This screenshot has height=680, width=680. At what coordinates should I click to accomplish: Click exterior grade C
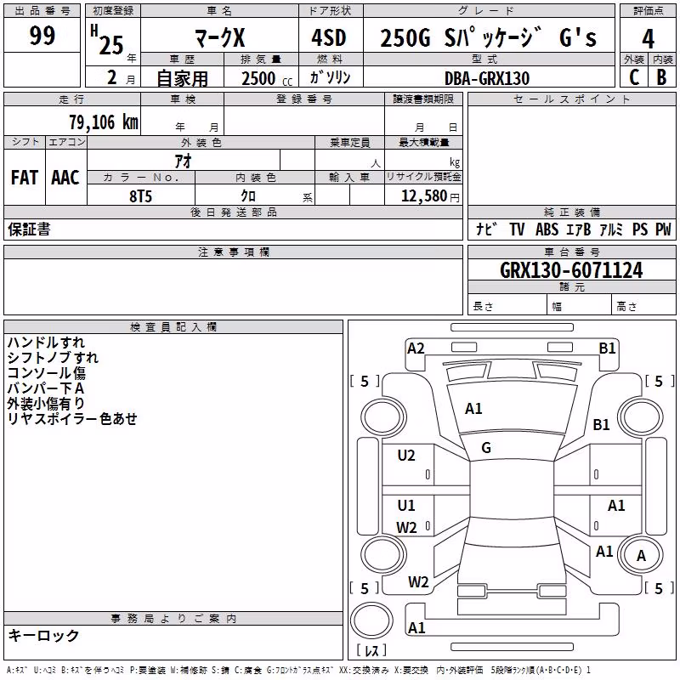634,77
